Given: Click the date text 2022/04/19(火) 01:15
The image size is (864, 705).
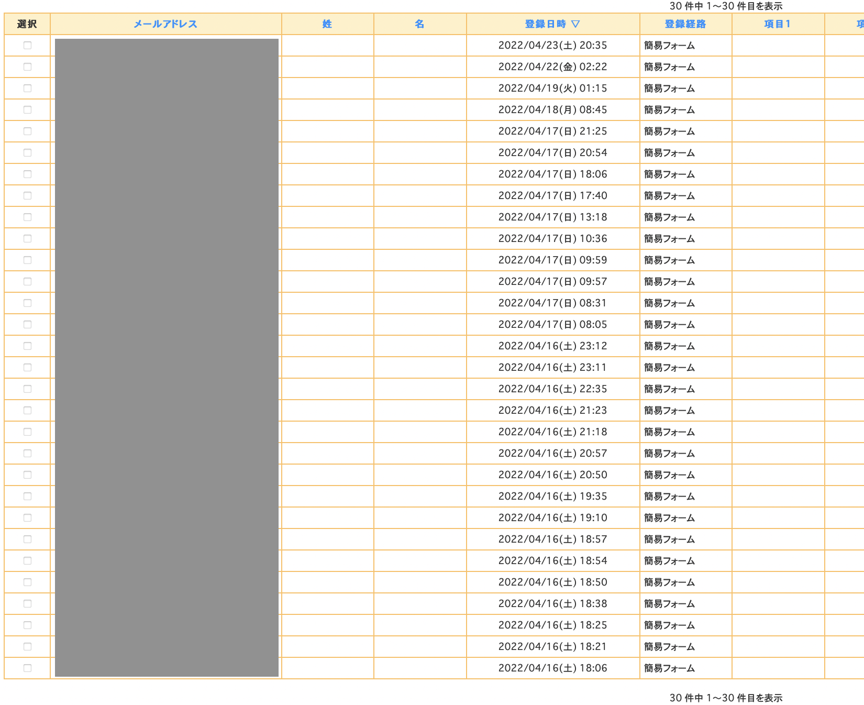Looking at the screenshot, I should 553,89.
